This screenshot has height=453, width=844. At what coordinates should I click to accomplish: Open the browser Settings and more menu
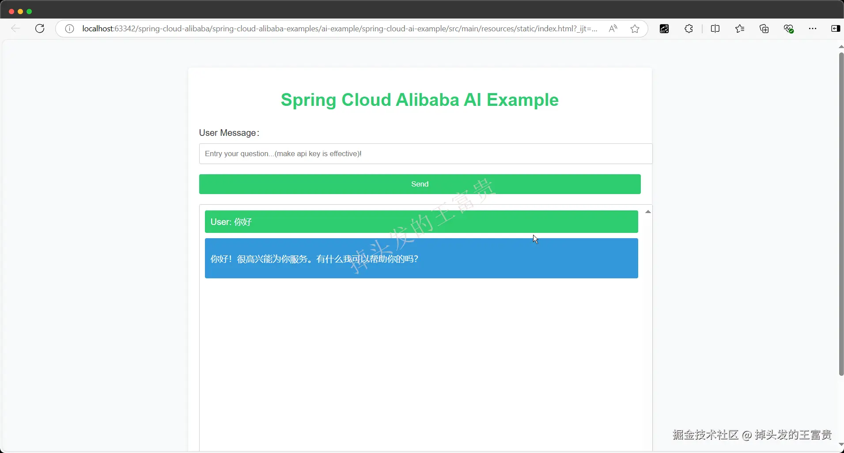pyautogui.click(x=813, y=29)
